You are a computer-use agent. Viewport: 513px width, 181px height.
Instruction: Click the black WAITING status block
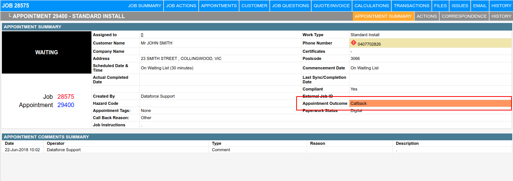tap(46, 52)
